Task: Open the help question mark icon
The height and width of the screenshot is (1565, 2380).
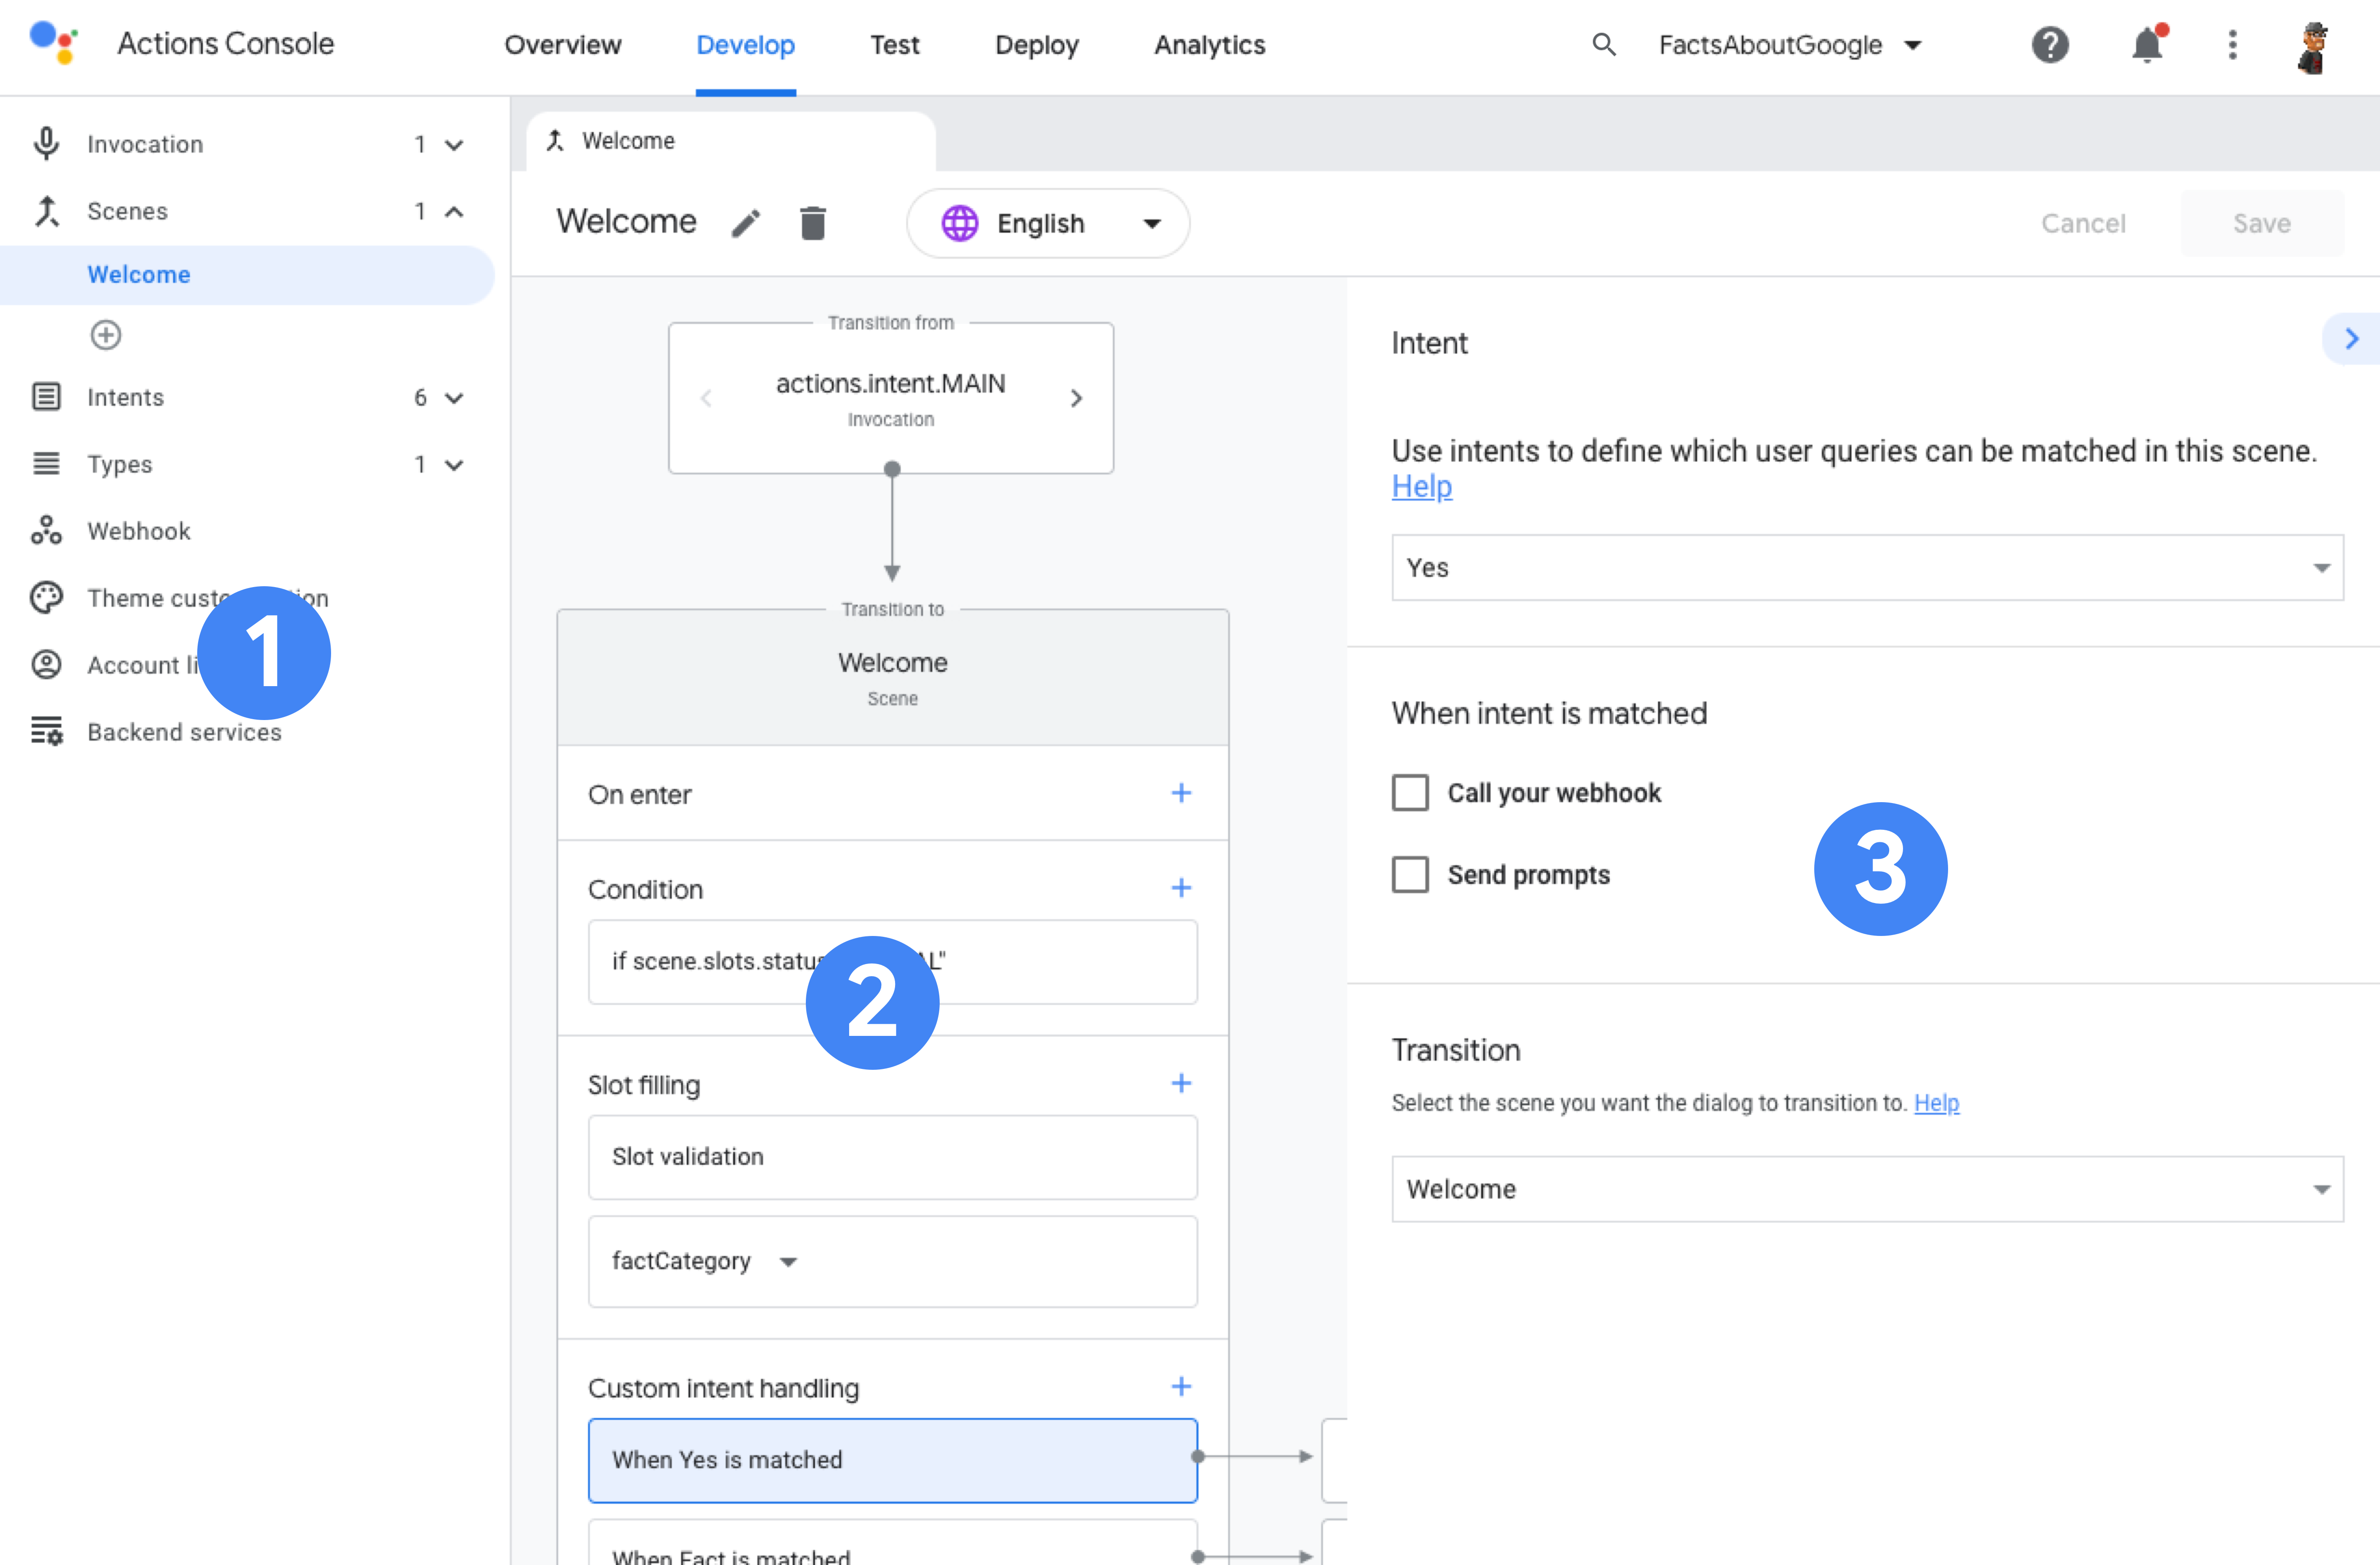Action: tap(2049, 45)
